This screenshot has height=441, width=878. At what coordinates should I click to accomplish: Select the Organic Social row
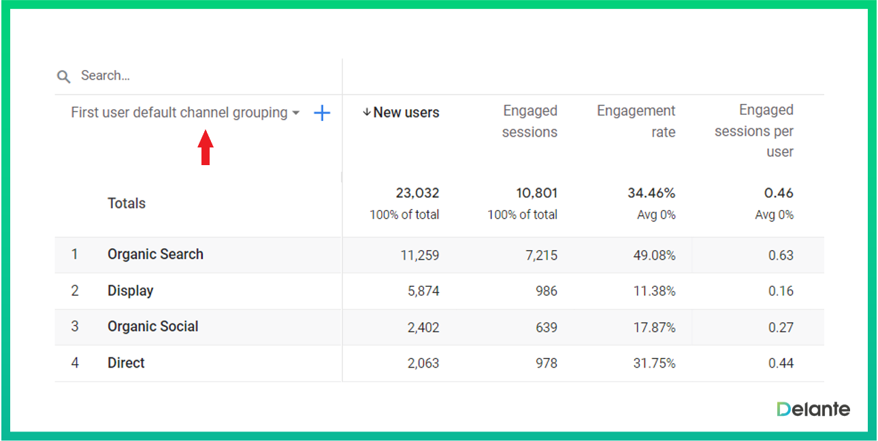tap(152, 327)
